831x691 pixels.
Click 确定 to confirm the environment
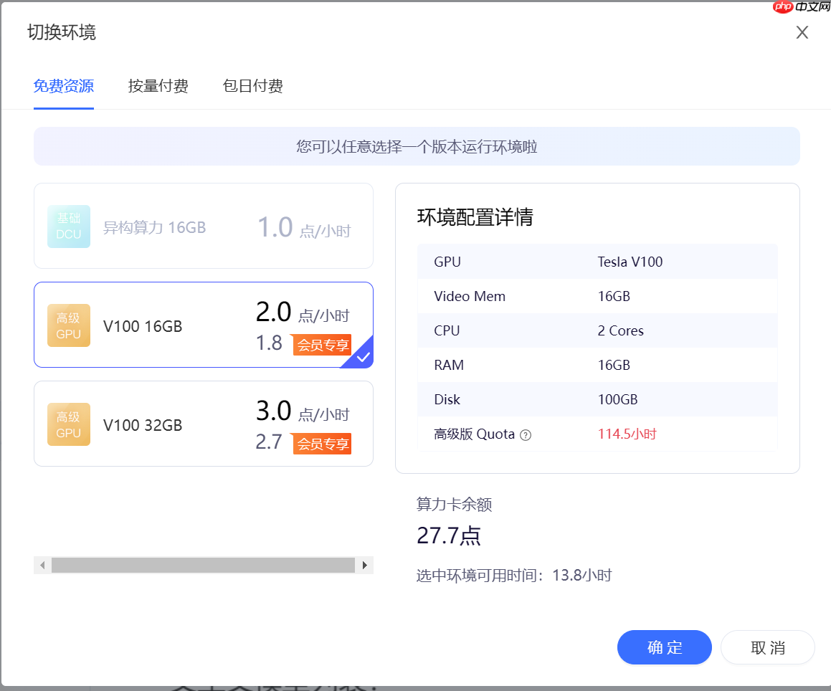coord(664,647)
